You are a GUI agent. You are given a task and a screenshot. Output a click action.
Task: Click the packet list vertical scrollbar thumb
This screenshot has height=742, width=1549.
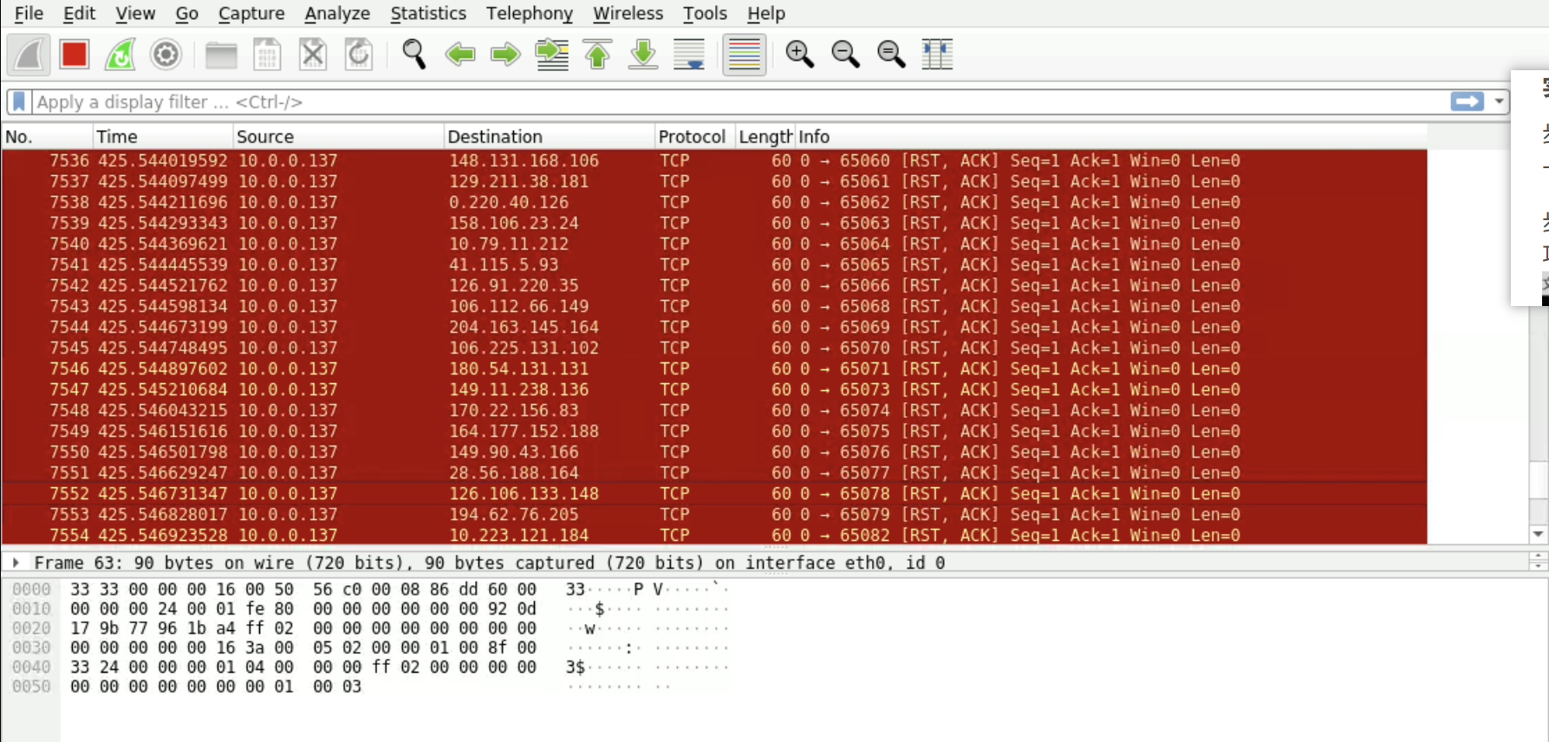tap(1538, 479)
